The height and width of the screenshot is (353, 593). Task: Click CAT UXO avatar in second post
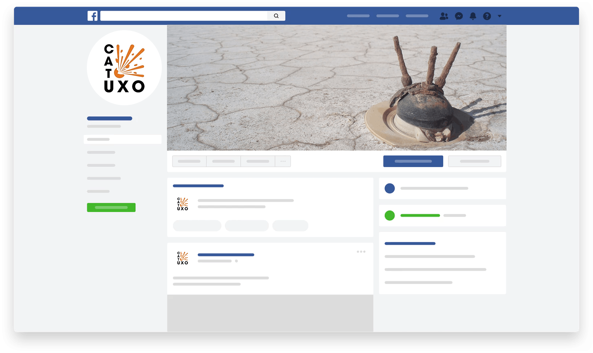[182, 258]
